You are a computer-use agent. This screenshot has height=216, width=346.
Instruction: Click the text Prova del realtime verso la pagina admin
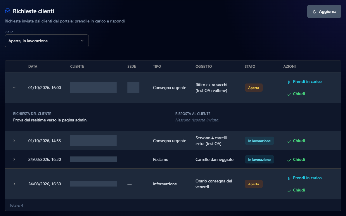click(50, 120)
